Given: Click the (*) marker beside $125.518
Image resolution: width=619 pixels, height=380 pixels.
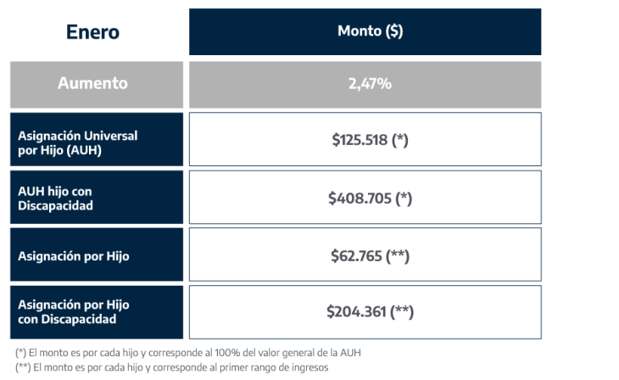Looking at the screenshot, I should point(400,140).
